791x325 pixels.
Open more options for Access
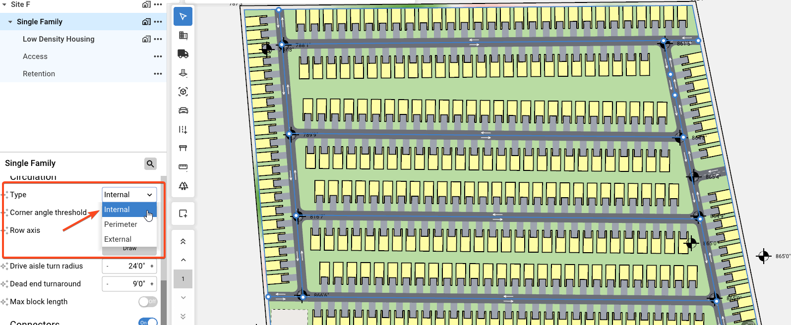point(158,56)
